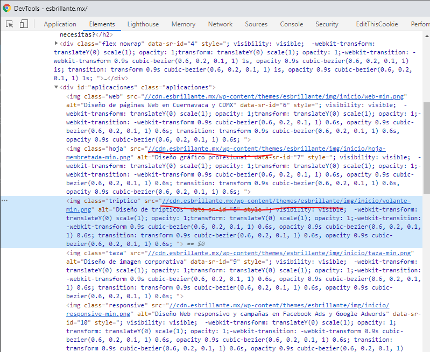
Task: Open the web-min.png image source link
Action: 274,96
